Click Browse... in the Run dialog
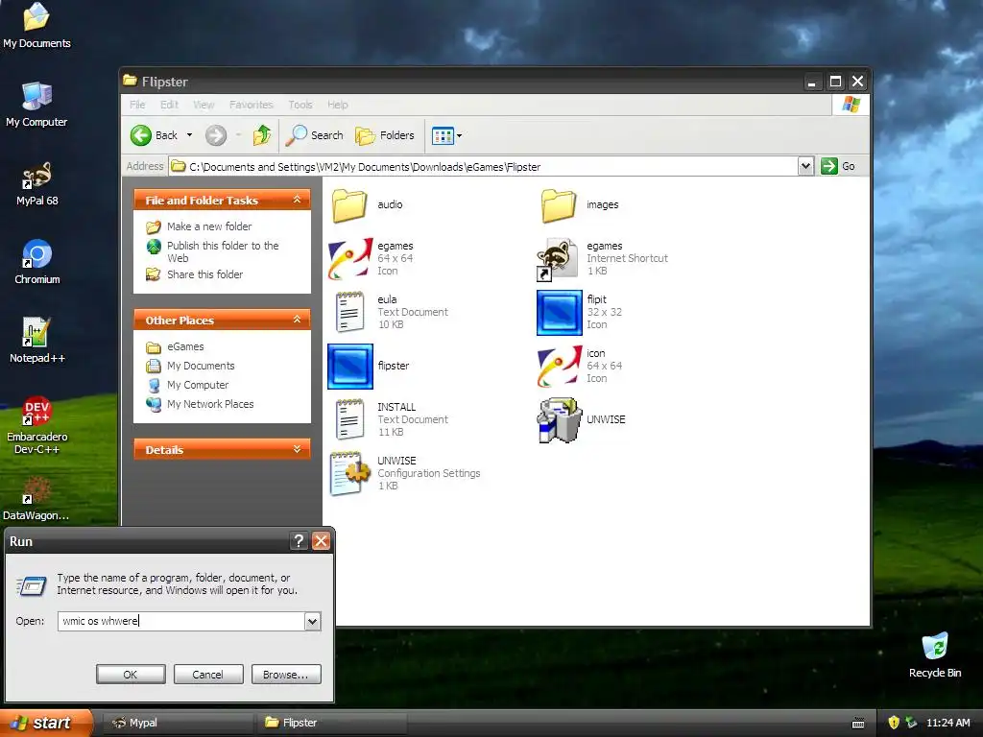 [286, 675]
